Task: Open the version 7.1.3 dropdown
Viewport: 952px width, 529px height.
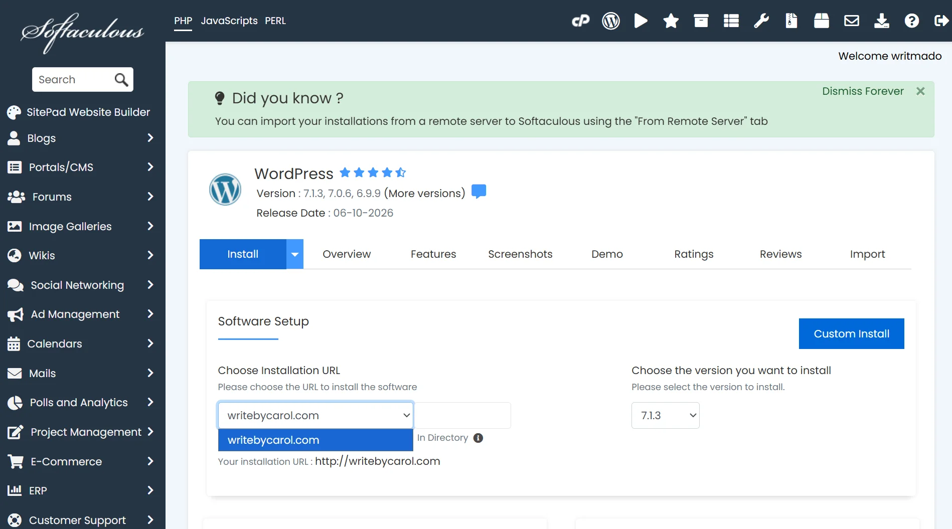Action: (x=666, y=415)
